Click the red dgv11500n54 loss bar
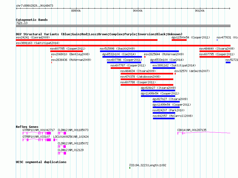The image size is (238, 178). pos(179,40)
